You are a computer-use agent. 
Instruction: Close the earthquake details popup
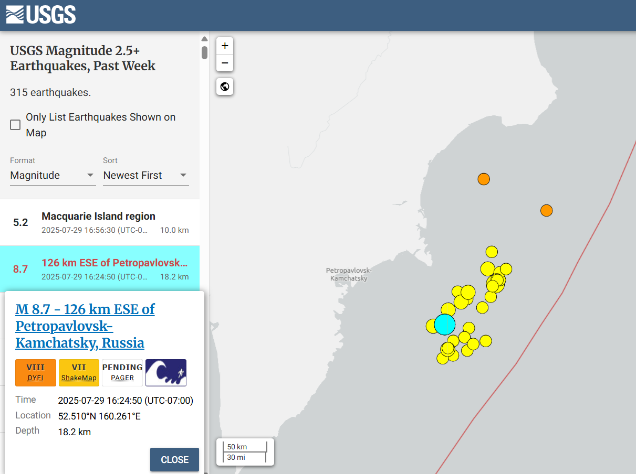point(174,460)
